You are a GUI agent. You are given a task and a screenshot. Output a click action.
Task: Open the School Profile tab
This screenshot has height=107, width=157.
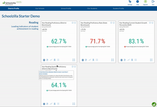coord(66,9)
